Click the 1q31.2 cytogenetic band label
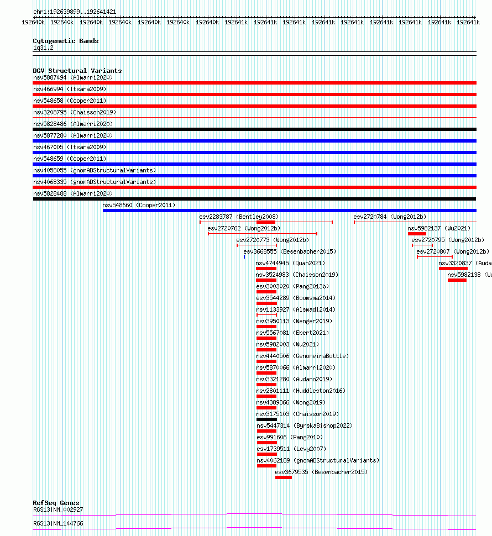Image resolution: width=492 pixels, height=536 pixels. (44, 48)
